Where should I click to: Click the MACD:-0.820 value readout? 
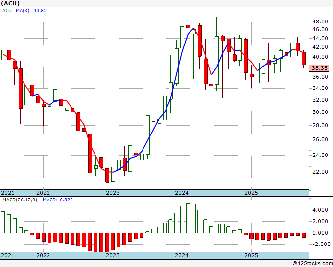tap(57, 200)
